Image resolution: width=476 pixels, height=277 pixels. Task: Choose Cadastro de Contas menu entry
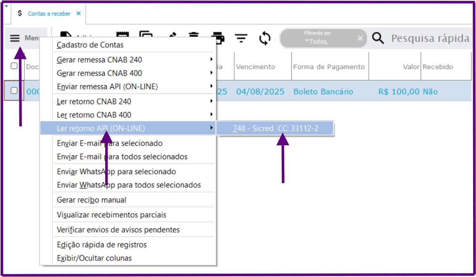click(90, 45)
